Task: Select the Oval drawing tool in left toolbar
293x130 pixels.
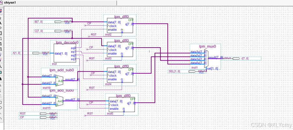Action: click(1, 108)
